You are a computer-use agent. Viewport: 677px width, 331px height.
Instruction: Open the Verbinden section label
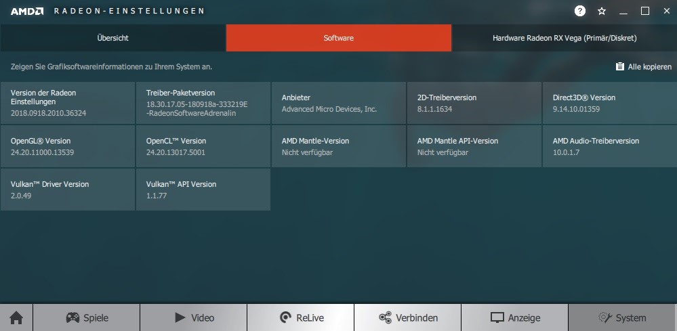[x=417, y=318]
